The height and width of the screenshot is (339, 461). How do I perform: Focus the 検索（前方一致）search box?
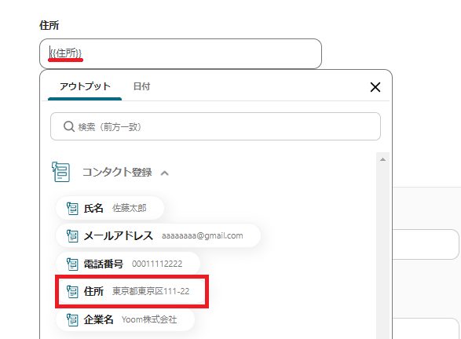coord(215,126)
